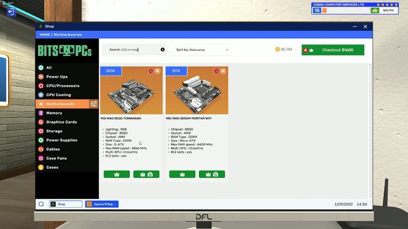Open MSI MAG B550 TOMAHAWK product image

click(x=131, y=90)
